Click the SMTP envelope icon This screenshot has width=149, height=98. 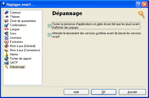click(7, 63)
